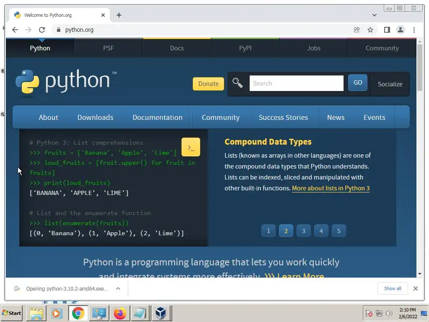Viewport: 429px width, 322px height.
Task: Launch Firefox from the taskbar
Action: click(120, 313)
